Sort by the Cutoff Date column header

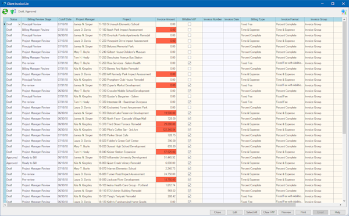point(65,19)
